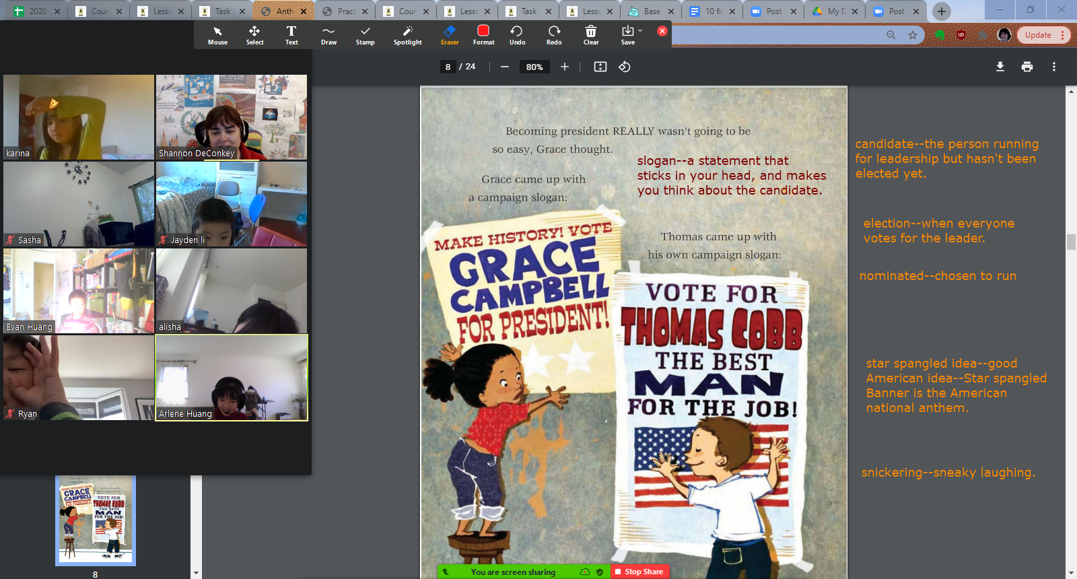Bookmark this page with the star
1077x579 pixels.
pyautogui.click(x=913, y=35)
